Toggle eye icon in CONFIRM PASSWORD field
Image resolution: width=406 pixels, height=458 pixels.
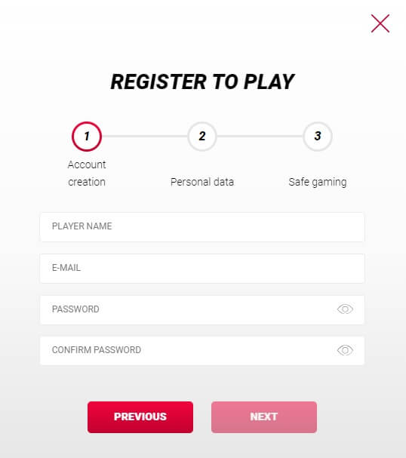click(x=345, y=350)
